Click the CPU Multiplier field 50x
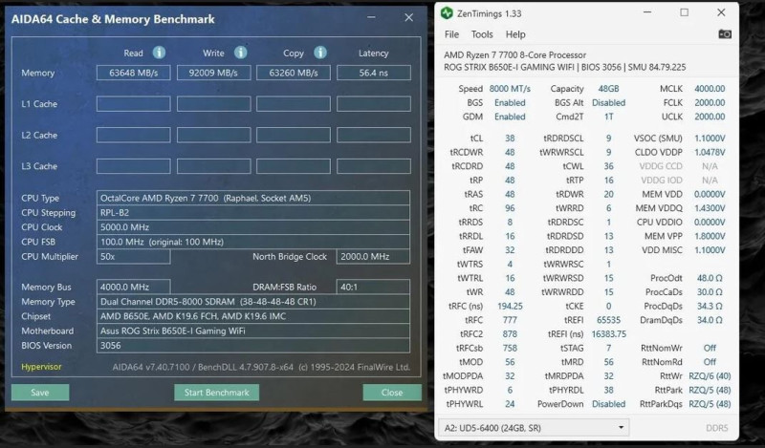Viewport: 765px width, 448px height. [133, 256]
